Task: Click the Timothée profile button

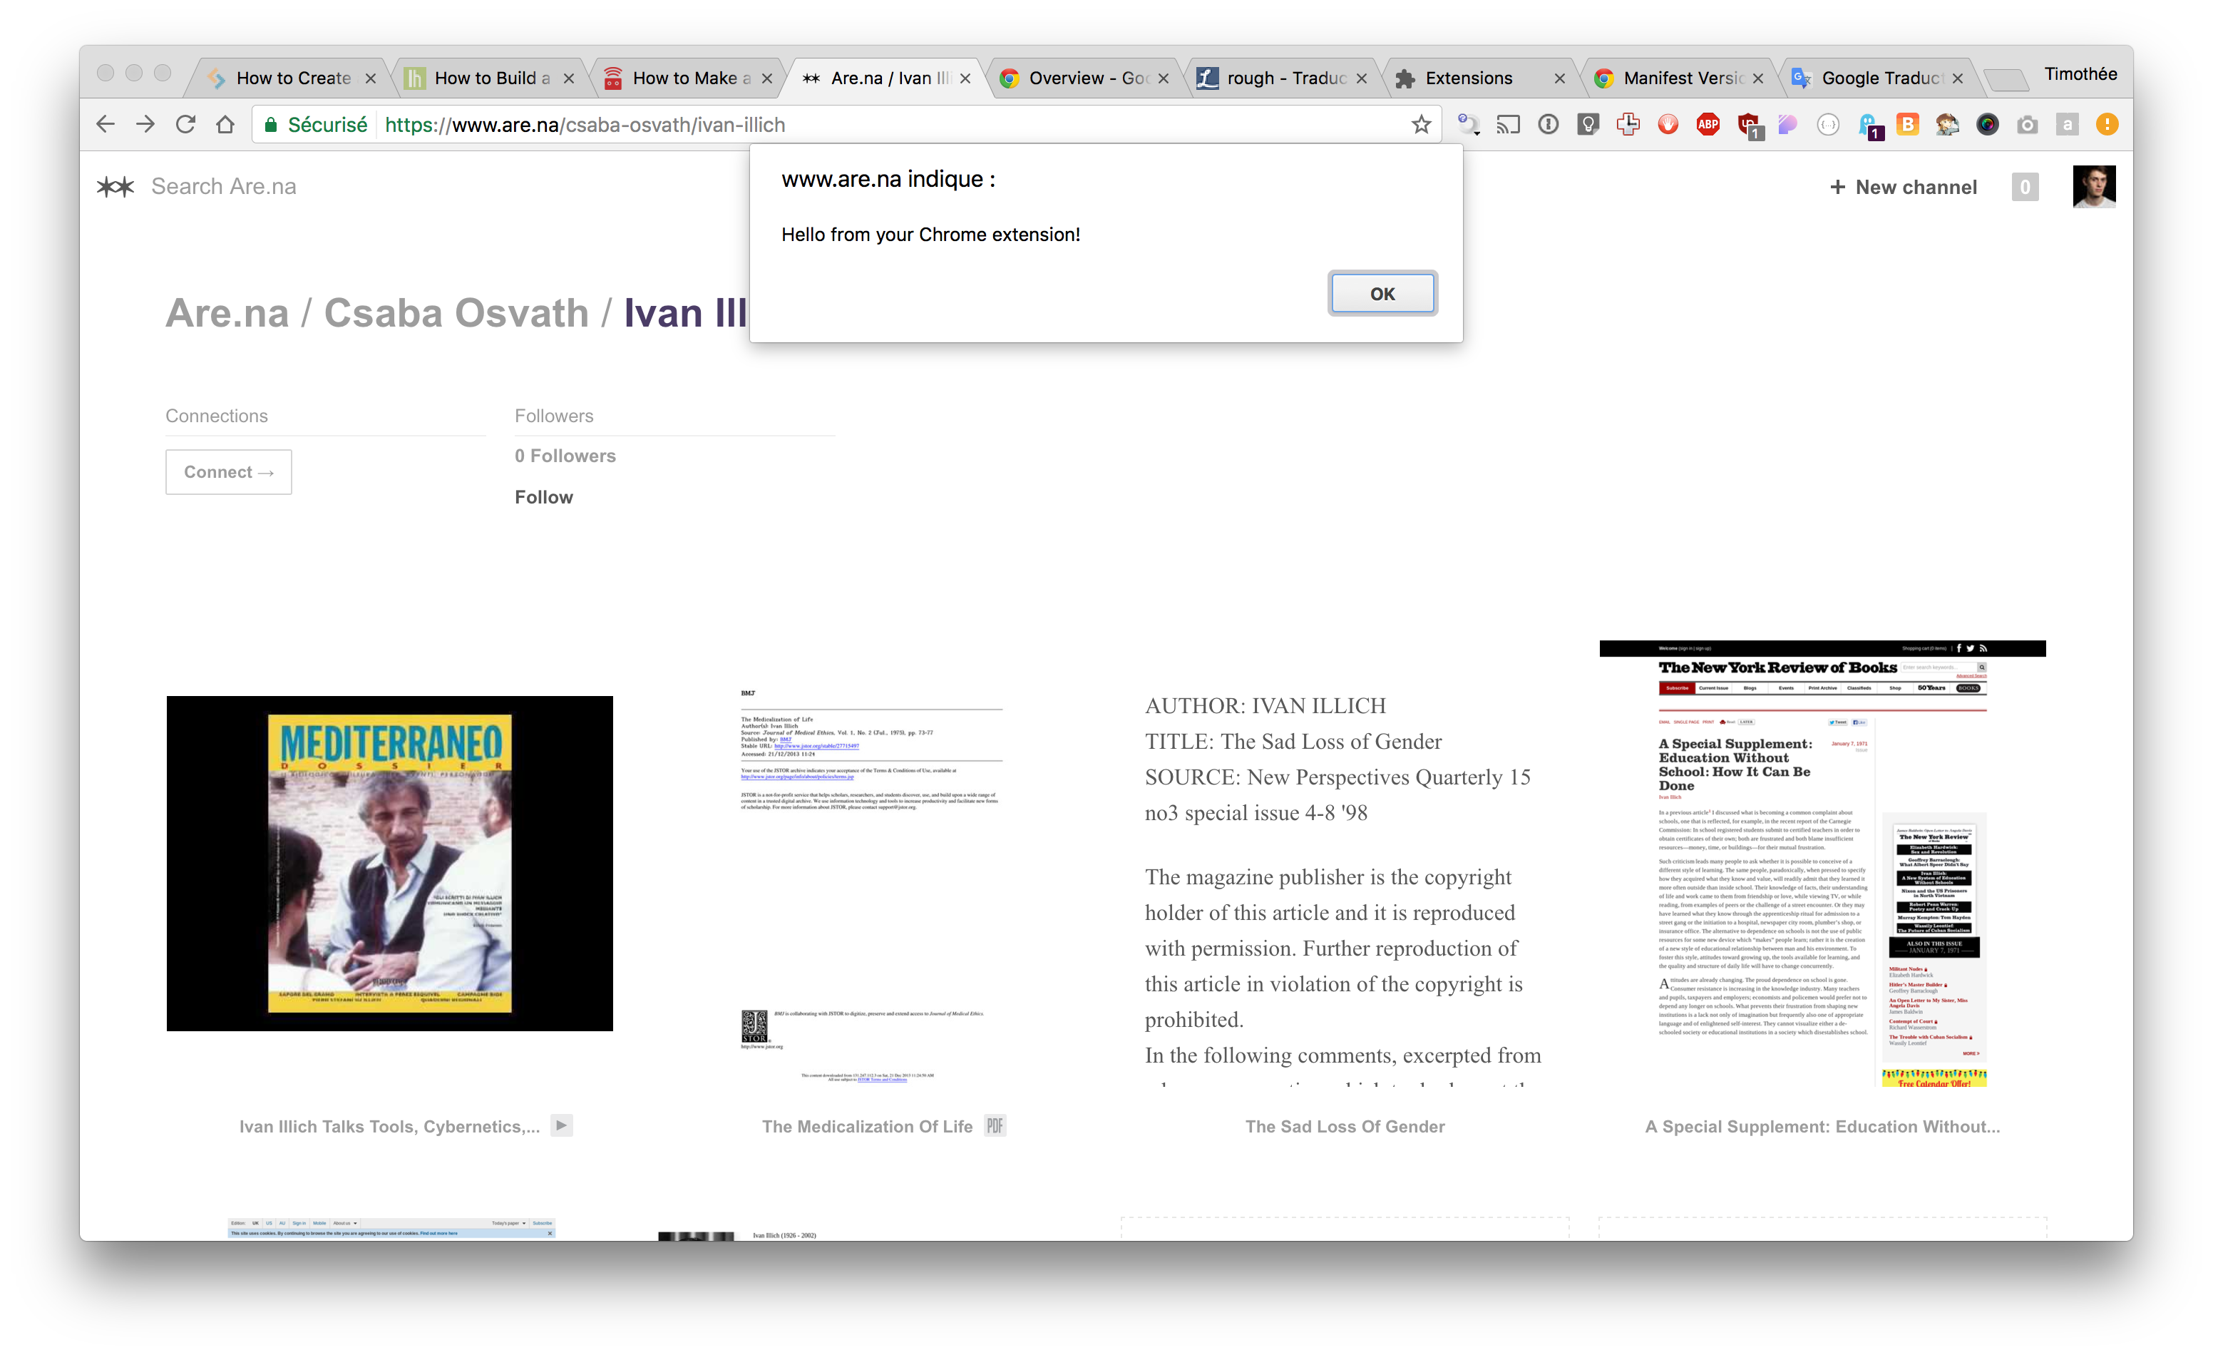Action: [x=2080, y=73]
